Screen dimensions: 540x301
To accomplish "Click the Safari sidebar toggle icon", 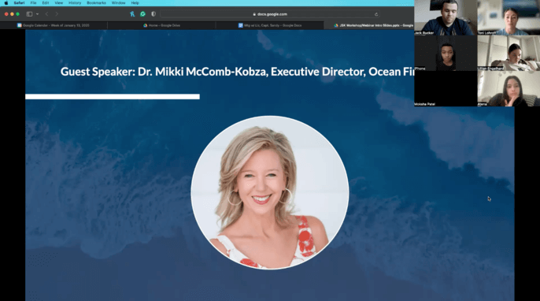I will [x=29, y=14].
